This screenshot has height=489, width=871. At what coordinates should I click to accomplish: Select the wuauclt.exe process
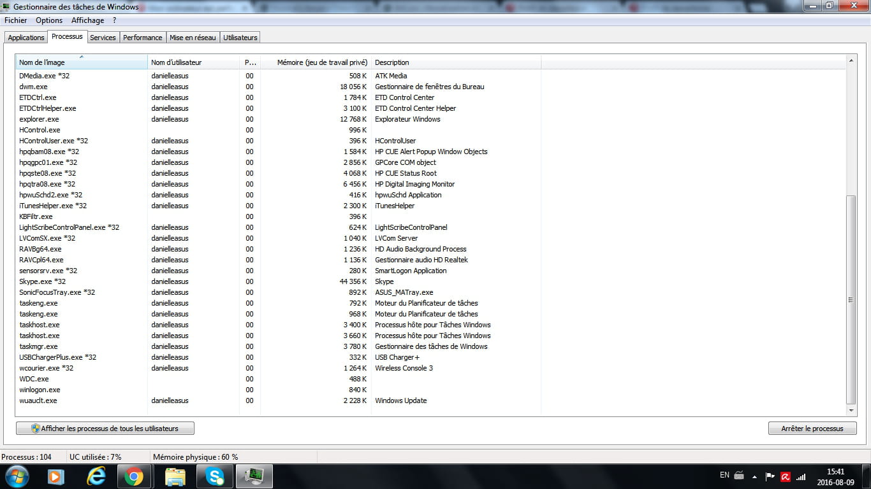(278, 400)
